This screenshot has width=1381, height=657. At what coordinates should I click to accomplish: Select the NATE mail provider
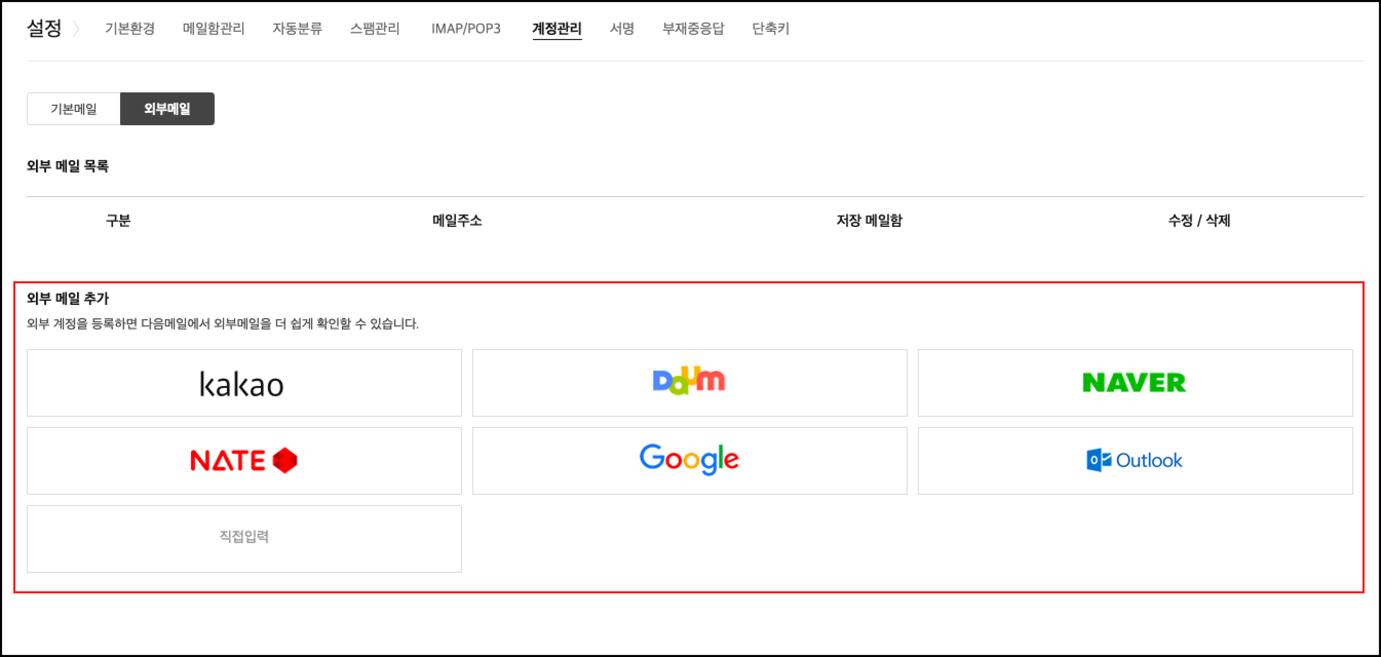(x=244, y=460)
